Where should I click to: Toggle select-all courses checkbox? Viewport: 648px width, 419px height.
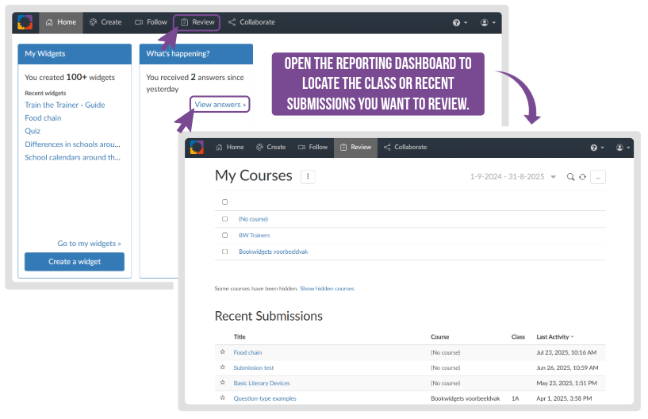pos(224,202)
